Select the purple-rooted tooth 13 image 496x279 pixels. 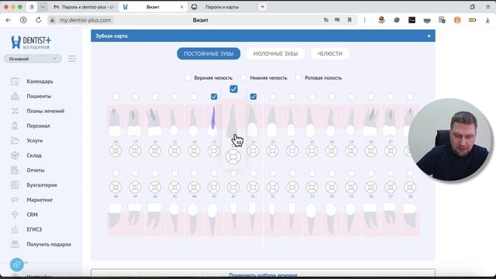coord(214,122)
